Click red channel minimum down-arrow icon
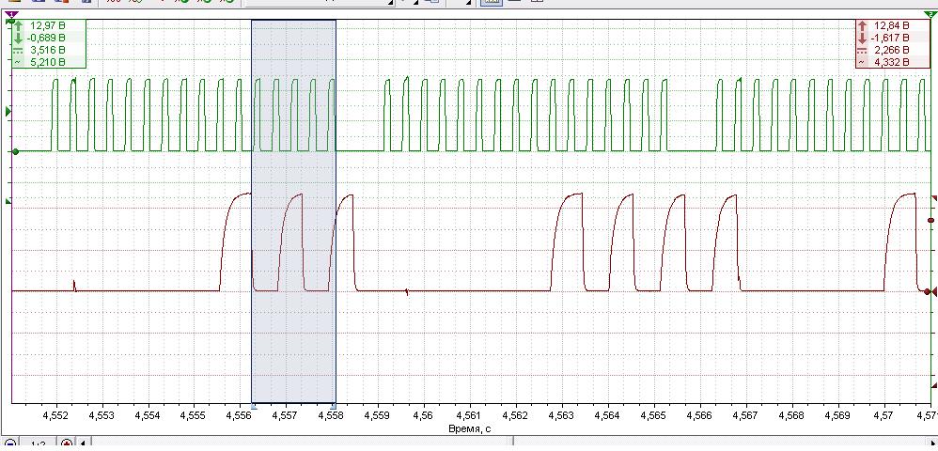938x451 pixels. (862, 38)
